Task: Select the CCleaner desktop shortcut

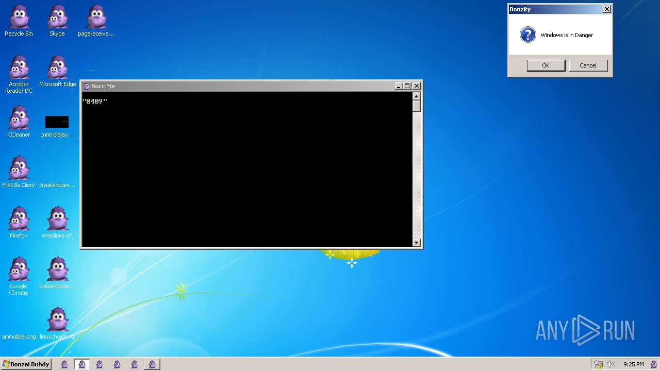Action: pyautogui.click(x=19, y=122)
